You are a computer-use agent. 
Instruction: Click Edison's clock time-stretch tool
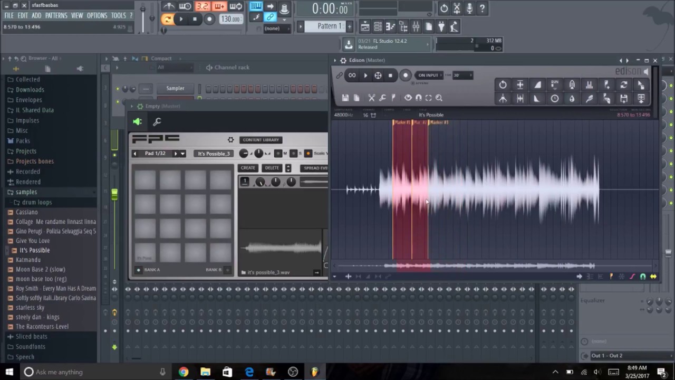[x=554, y=98]
